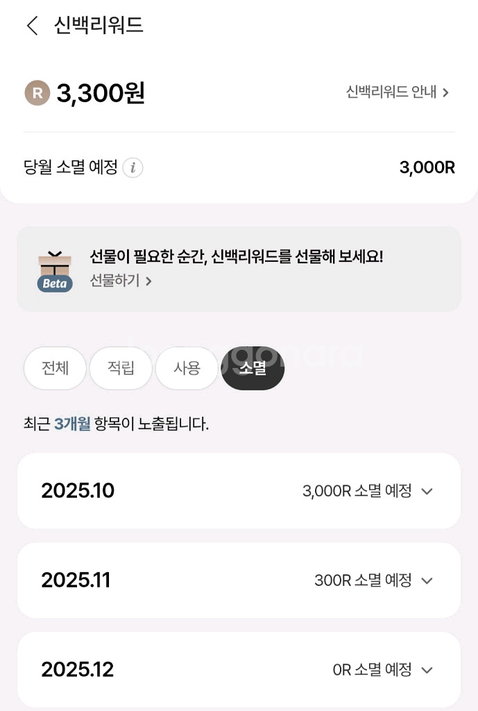Tap the 3,300원 reward balance
The image size is (478, 711).
point(101,93)
